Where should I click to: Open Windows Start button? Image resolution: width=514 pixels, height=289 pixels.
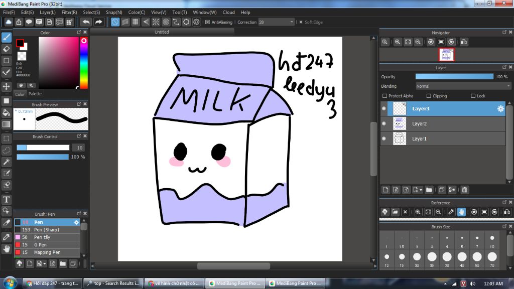pos(10,283)
